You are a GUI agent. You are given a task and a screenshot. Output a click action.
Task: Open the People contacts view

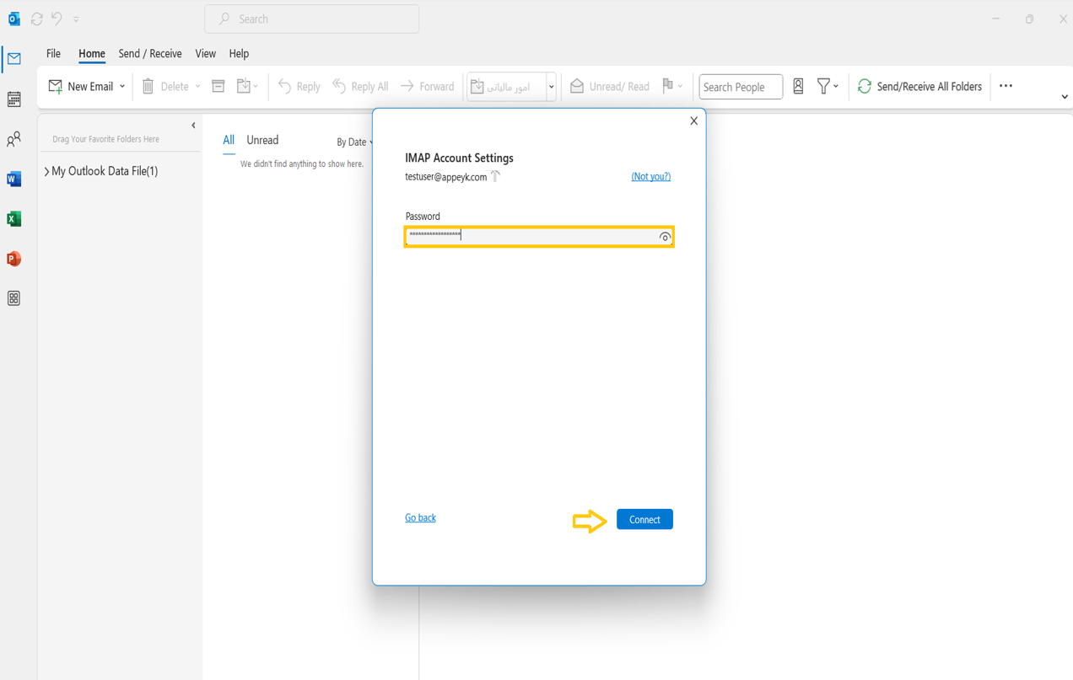14,139
